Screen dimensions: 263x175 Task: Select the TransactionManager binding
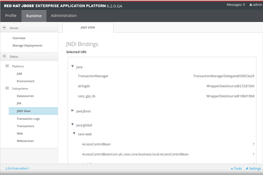[x=93, y=76]
